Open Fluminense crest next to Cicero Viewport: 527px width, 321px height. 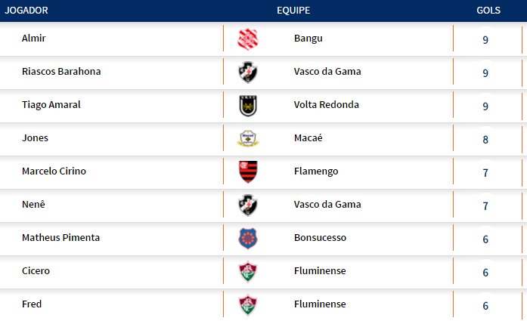[248, 271]
